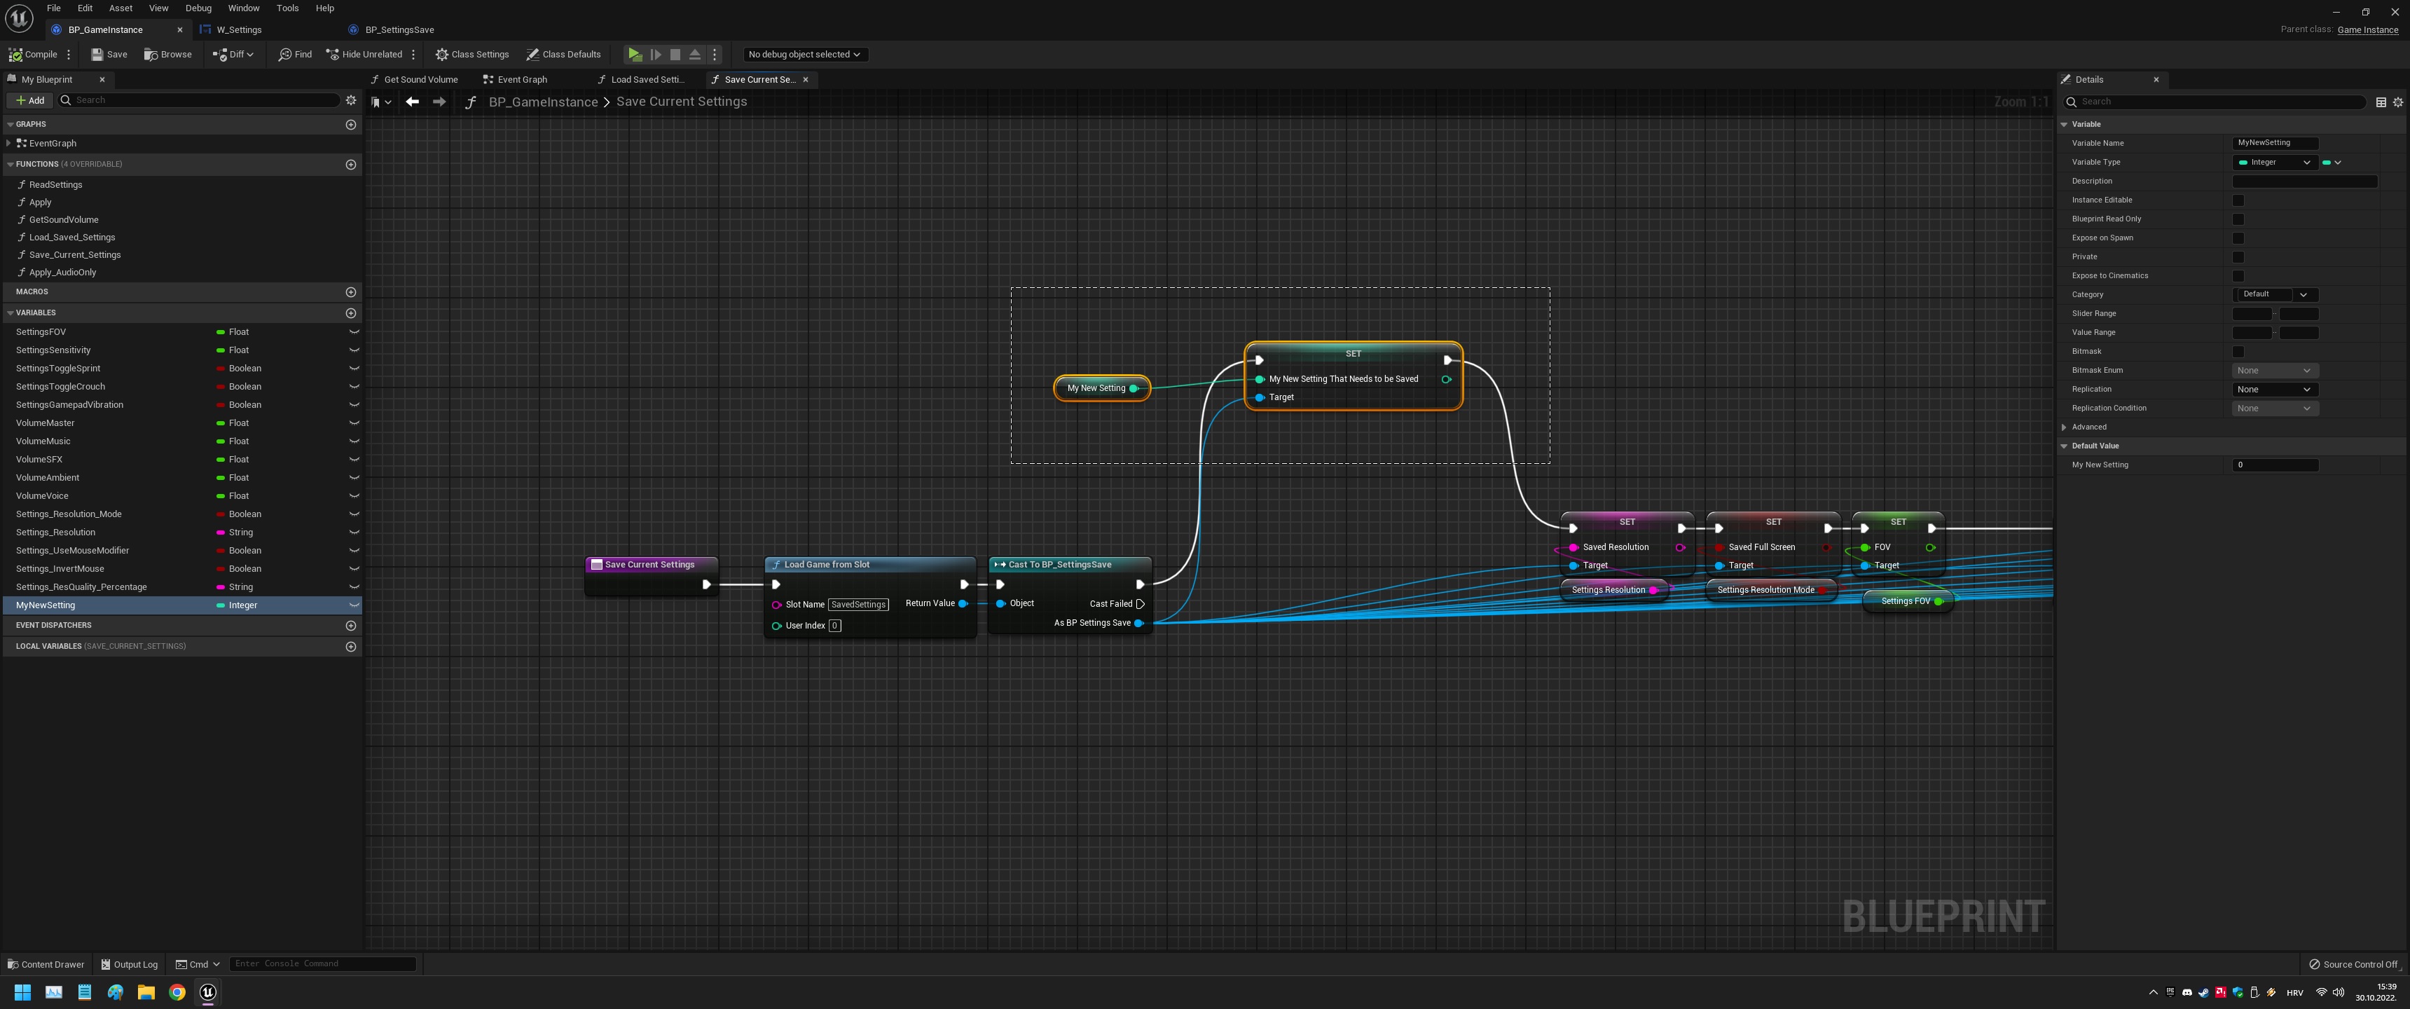This screenshot has width=2410, height=1009.
Task: Toggle the Blueprint Read Only checkbox
Action: 2238,219
